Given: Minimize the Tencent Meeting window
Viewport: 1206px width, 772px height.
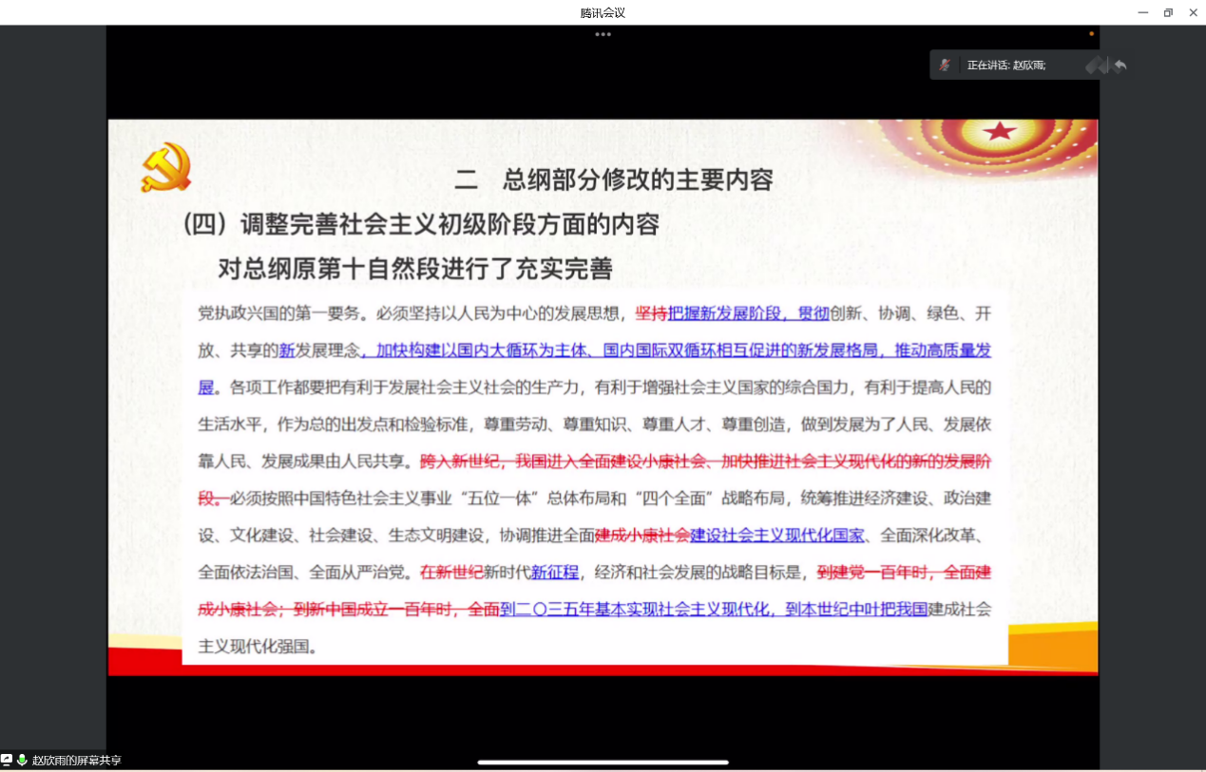Looking at the screenshot, I should coord(1143,12).
